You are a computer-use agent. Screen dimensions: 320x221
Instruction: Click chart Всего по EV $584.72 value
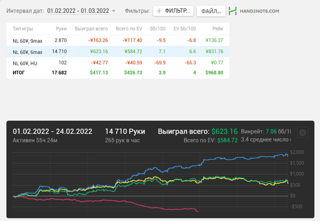coord(227,140)
